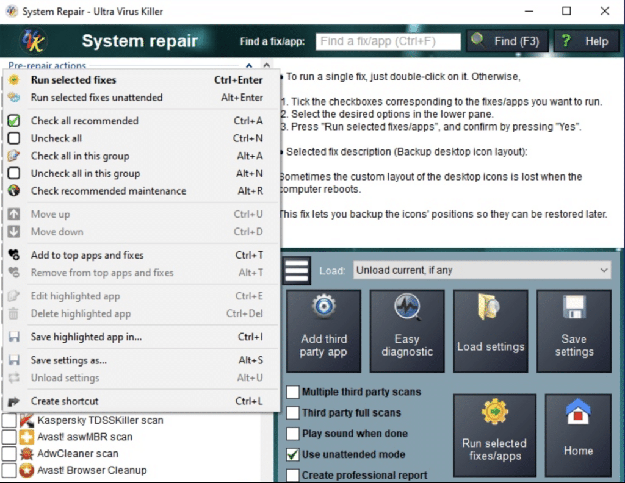
Task: Check the Kaspersky TDSSKiller scan box
Action: pyautogui.click(x=10, y=420)
